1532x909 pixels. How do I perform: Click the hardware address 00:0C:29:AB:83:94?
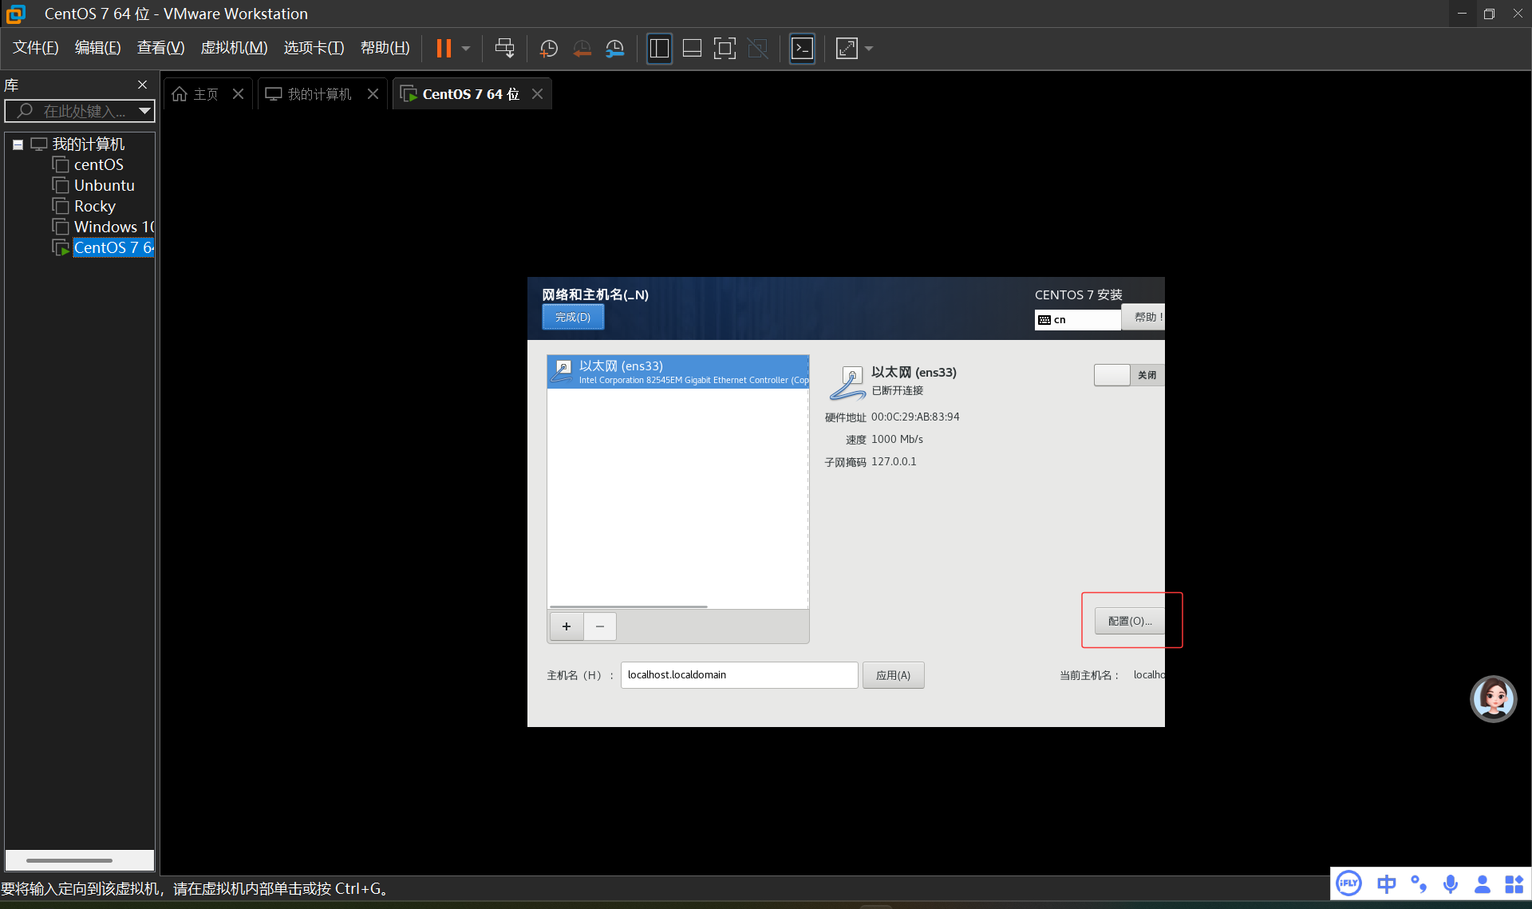click(x=915, y=417)
